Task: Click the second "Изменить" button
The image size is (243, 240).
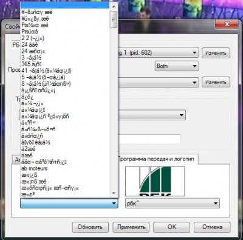Action: tap(216, 82)
